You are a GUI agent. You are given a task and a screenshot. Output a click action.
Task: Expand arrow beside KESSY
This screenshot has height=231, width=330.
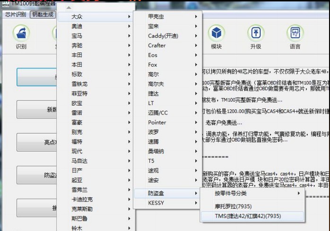196,203
